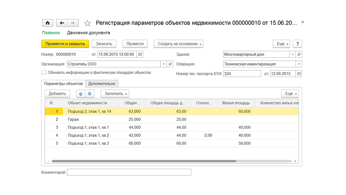Move table row up with blue arrow

click(81, 94)
